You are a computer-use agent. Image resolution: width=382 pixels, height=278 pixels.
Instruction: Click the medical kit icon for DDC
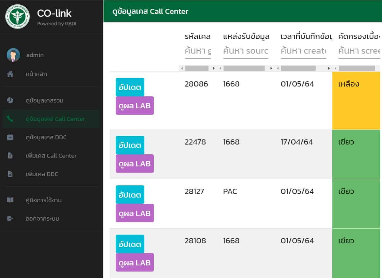pos(10,137)
